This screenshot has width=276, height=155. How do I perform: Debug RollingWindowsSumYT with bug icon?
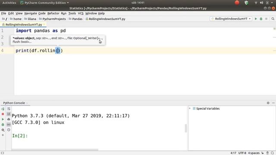[x=261, y=19]
